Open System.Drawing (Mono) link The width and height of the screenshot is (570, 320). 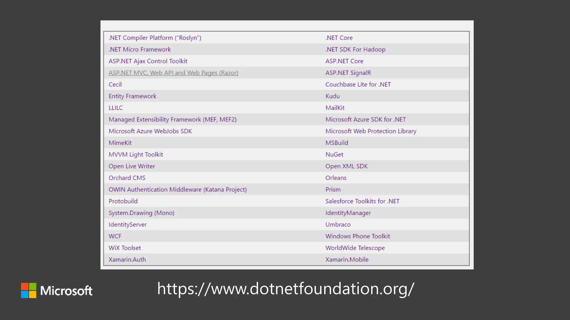(x=141, y=213)
